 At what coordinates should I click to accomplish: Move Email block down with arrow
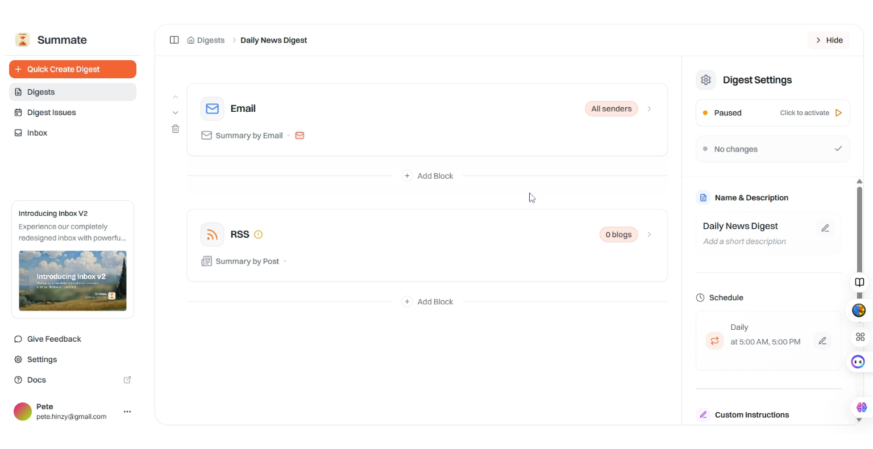point(176,113)
